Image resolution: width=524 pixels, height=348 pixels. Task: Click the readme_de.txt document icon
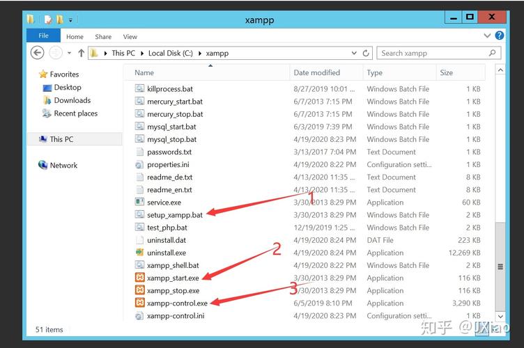pos(139,177)
